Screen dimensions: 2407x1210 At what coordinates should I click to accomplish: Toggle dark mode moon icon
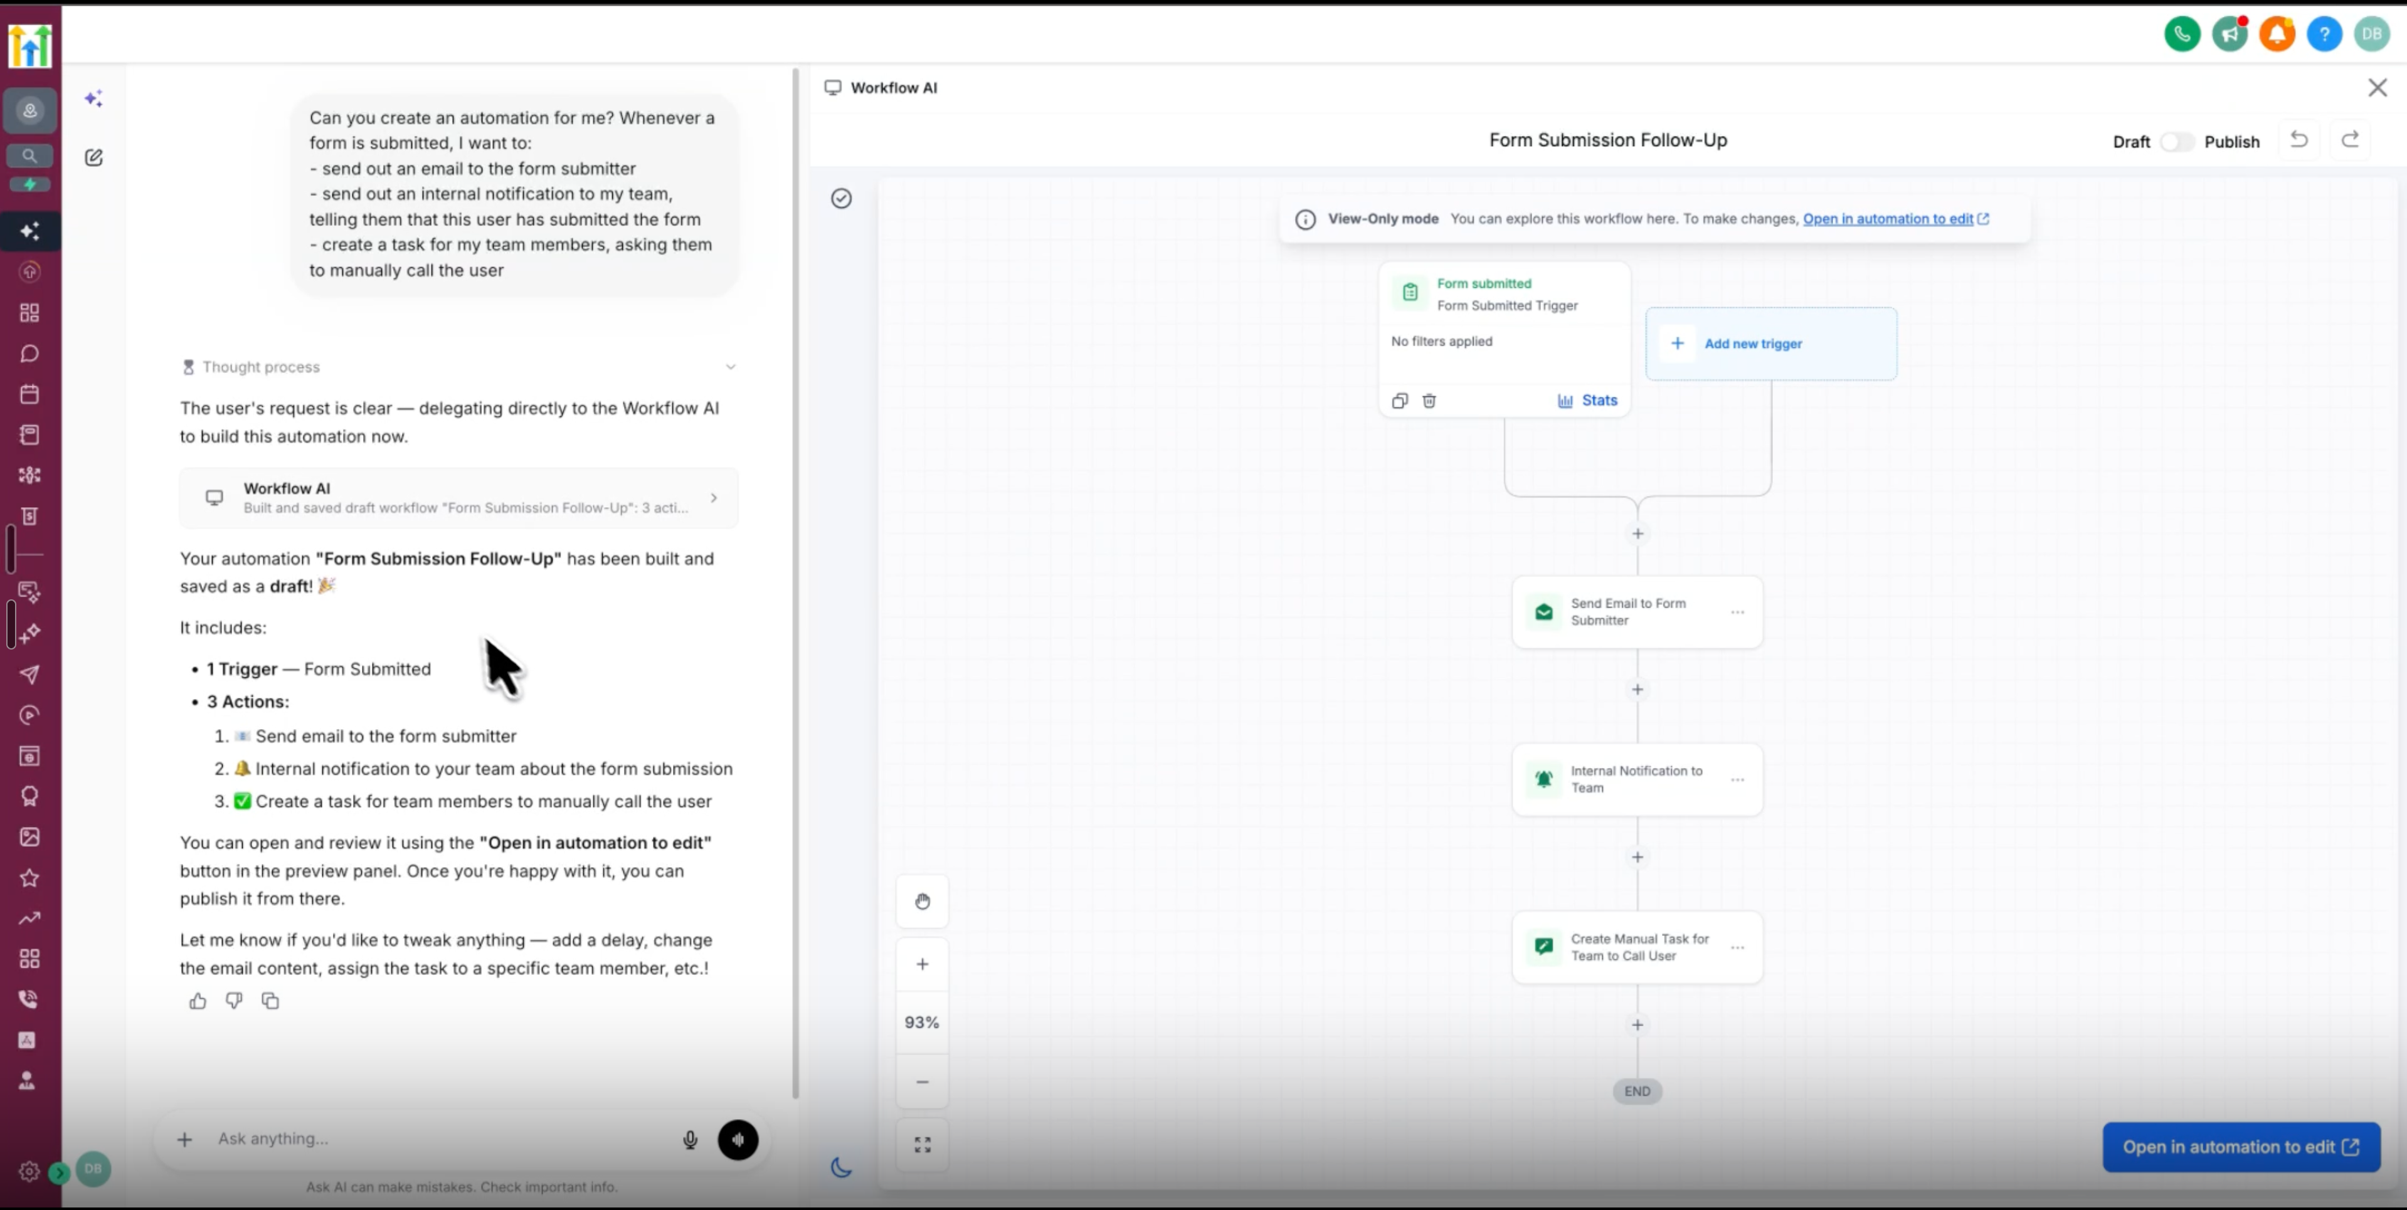[x=841, y=1167]
